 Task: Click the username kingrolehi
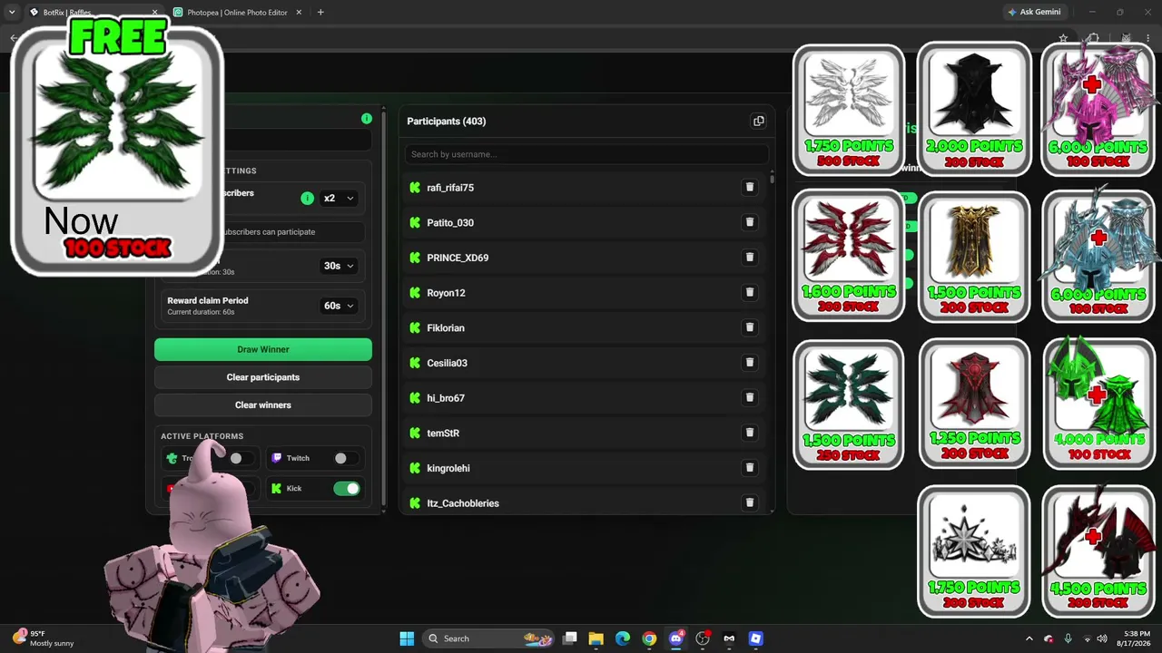448,468
